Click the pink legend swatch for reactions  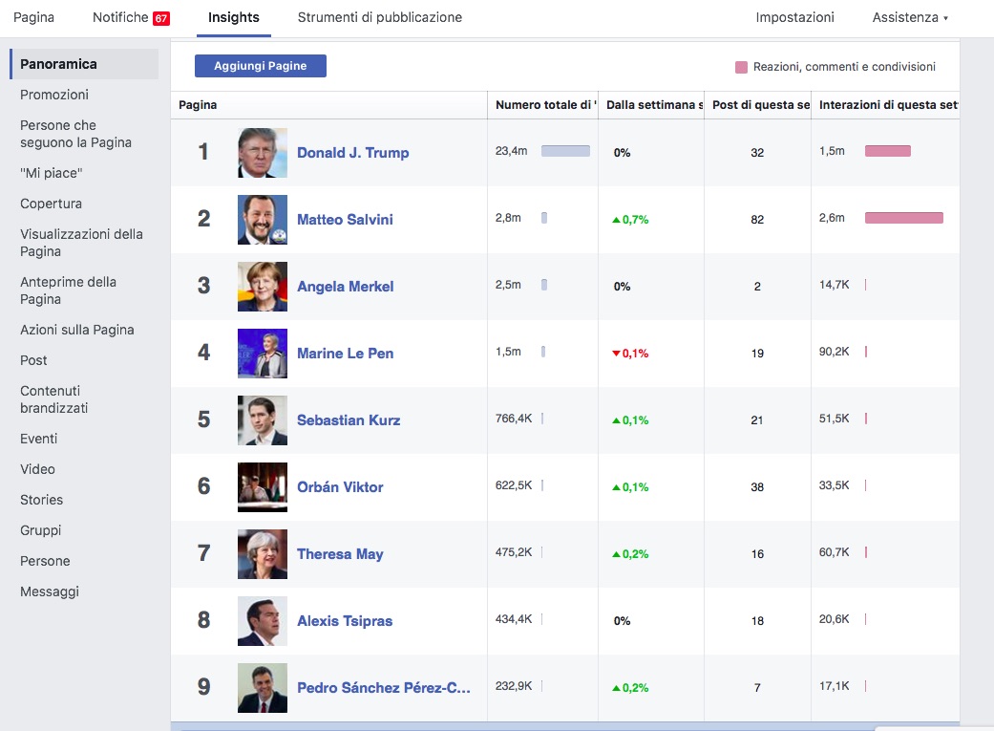pos(741,67)
